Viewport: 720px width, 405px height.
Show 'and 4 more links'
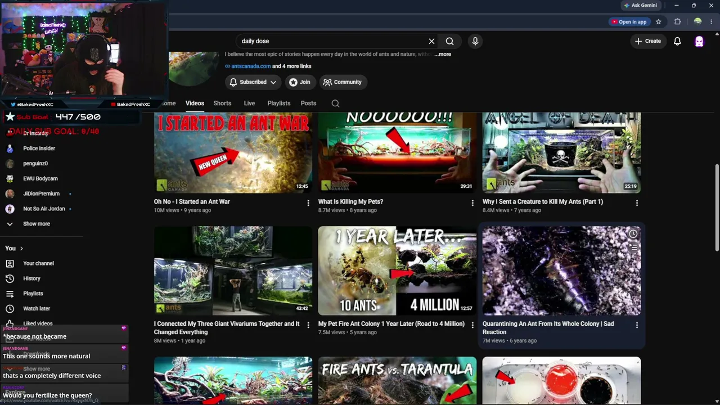click(291, 66)
